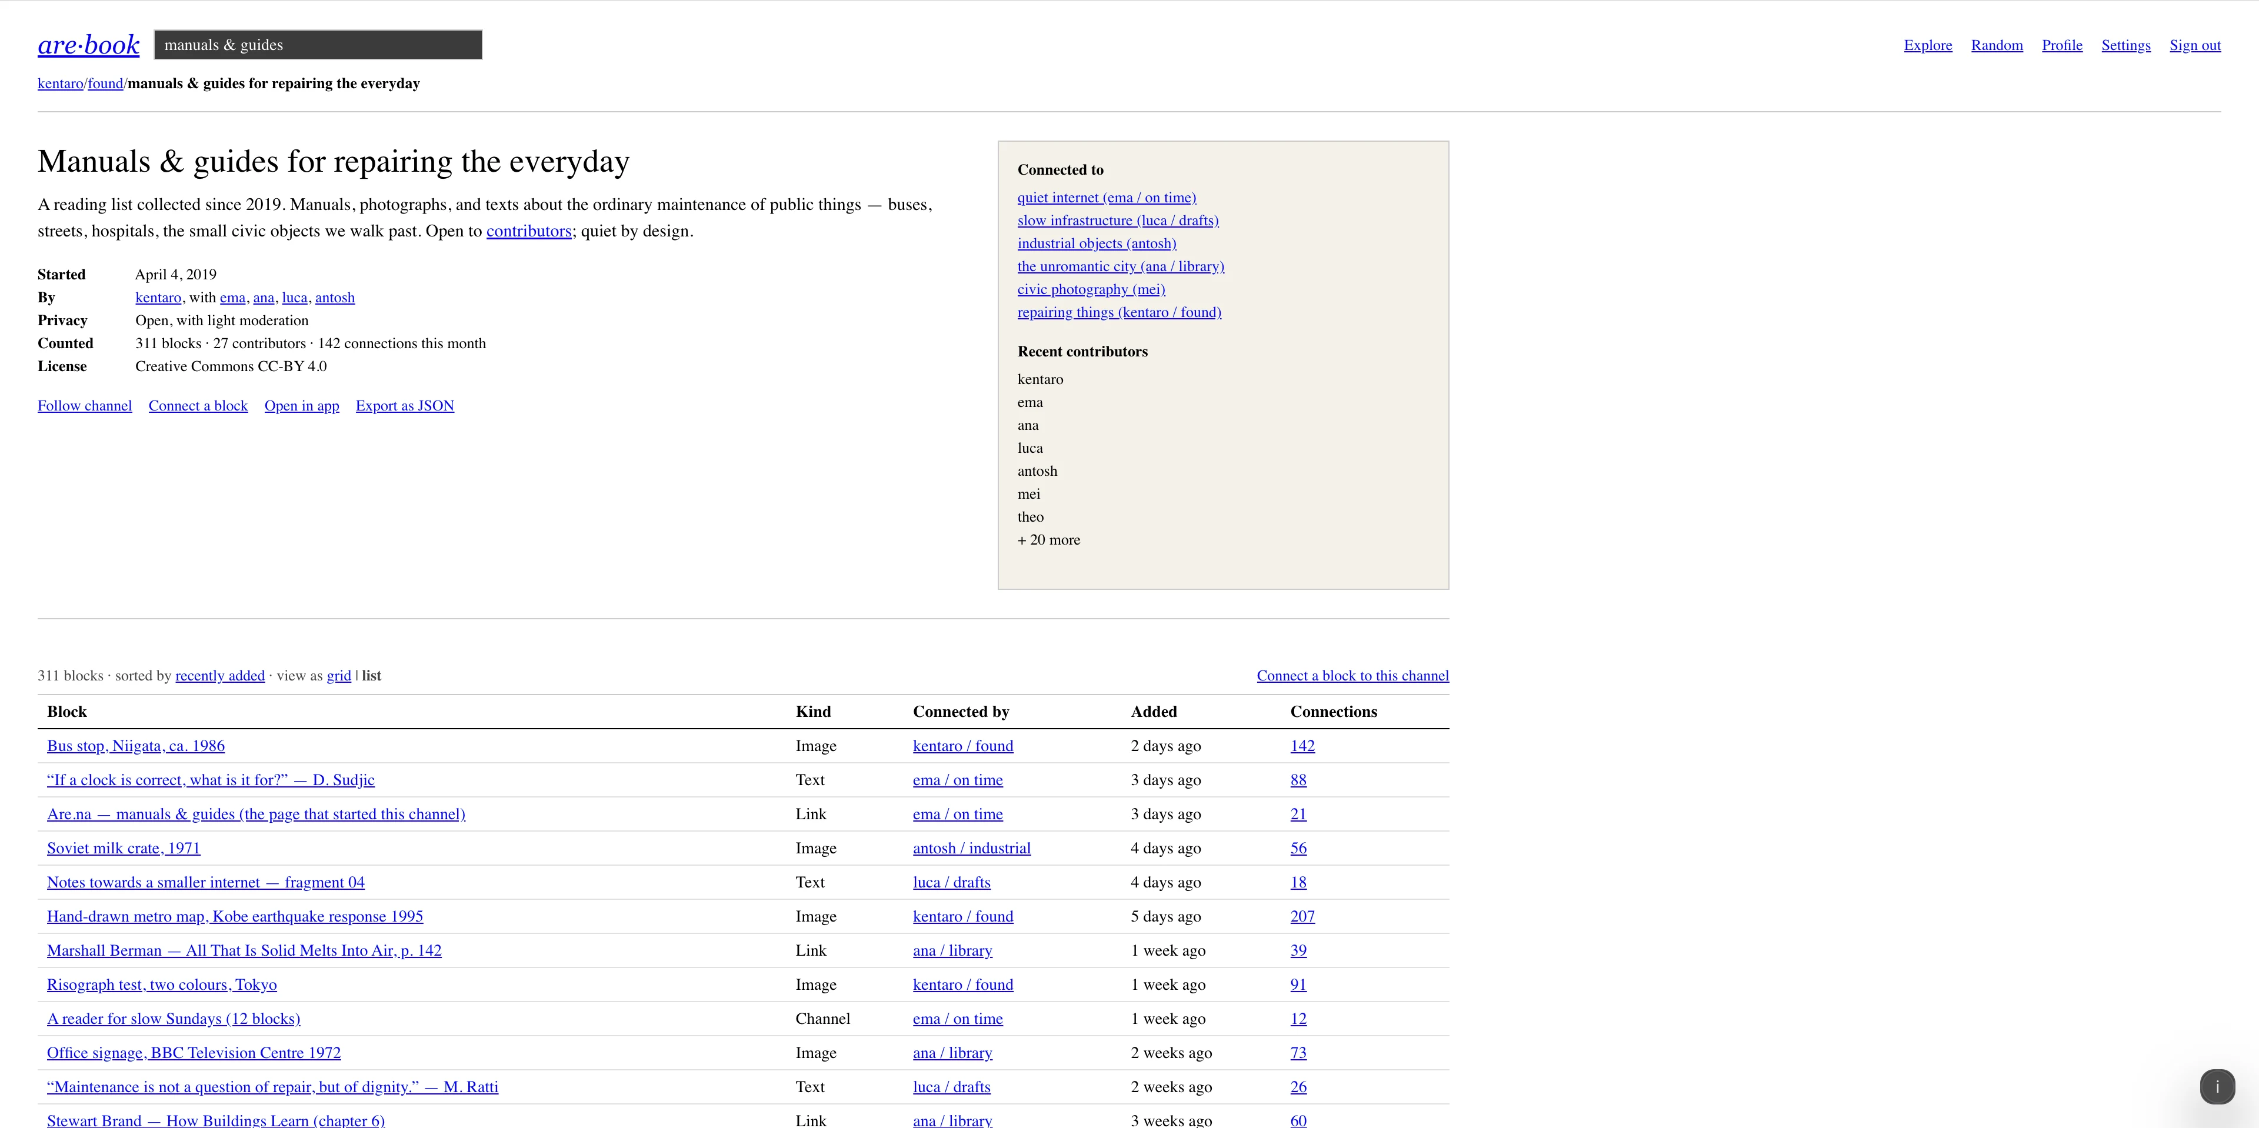The width and height of the screenshot is (2259, 1128).
Task: Go to Settings in the top navigation
Action: [x=2125, y=45]
